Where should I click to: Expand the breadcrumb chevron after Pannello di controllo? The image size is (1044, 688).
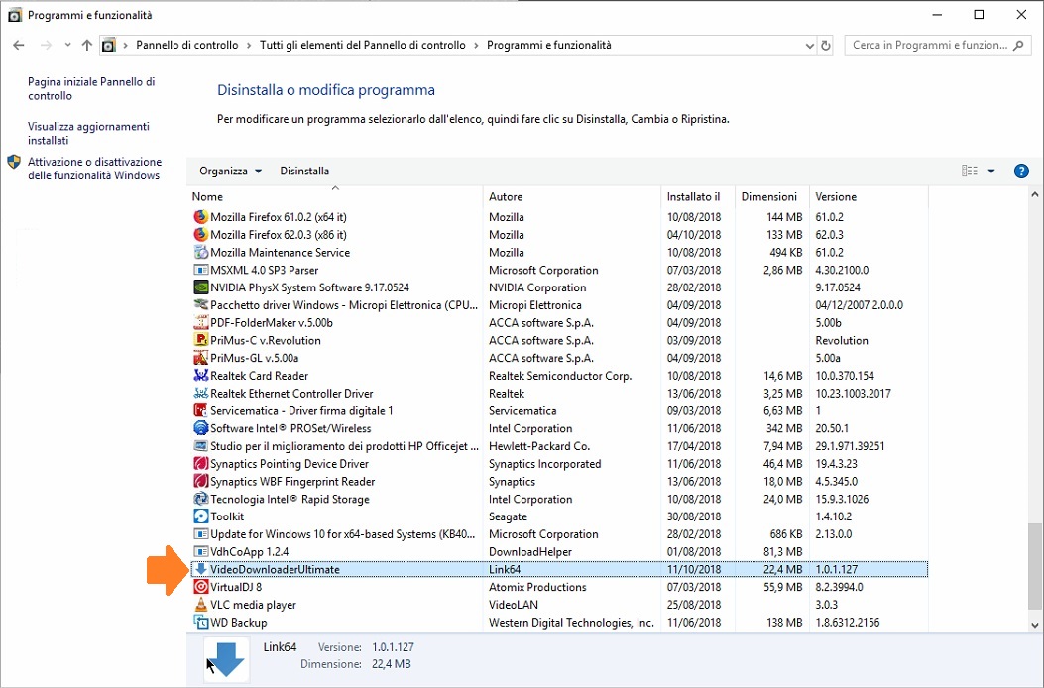click(x=249, y=46)
